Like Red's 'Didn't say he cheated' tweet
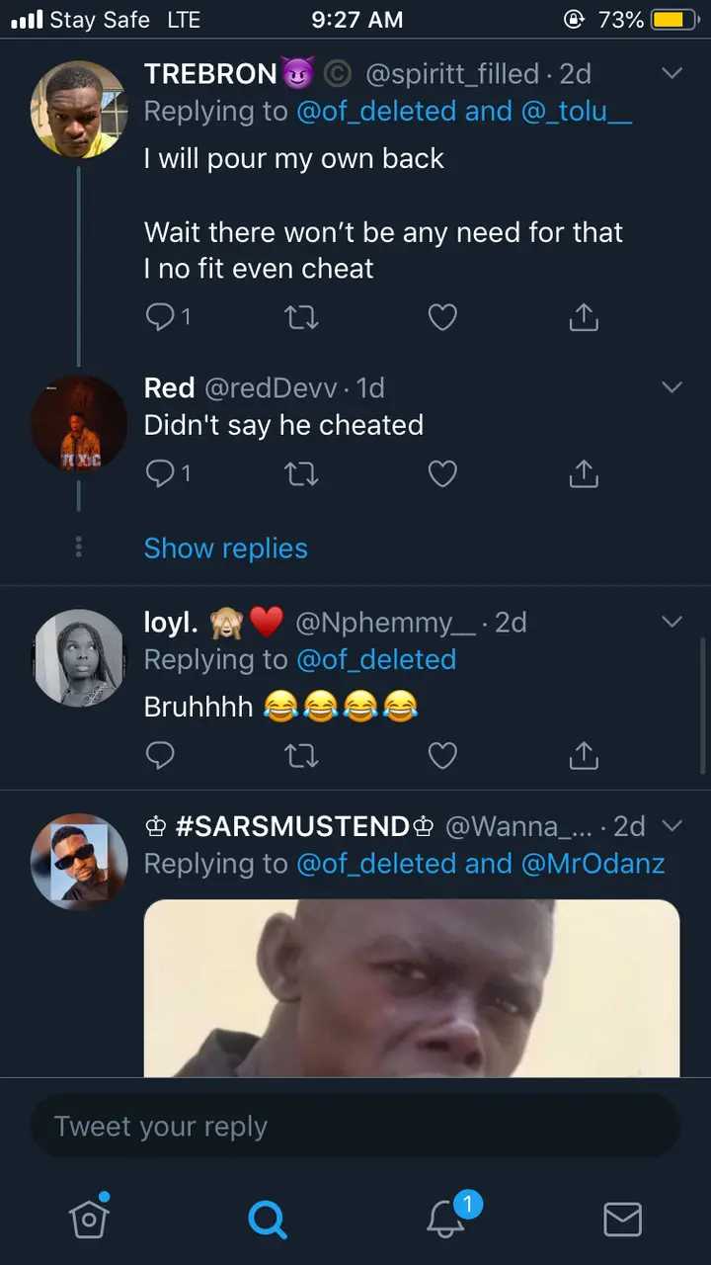The width and height of the screenshot is (711, 1265). pyautogui.click(x=442, y=473)
